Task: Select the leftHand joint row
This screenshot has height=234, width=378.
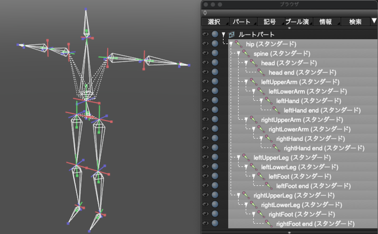Action: [303, 101]
